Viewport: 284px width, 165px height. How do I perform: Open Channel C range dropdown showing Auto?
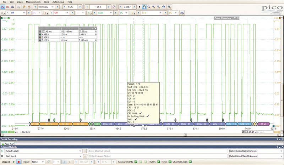coord(105,13)
